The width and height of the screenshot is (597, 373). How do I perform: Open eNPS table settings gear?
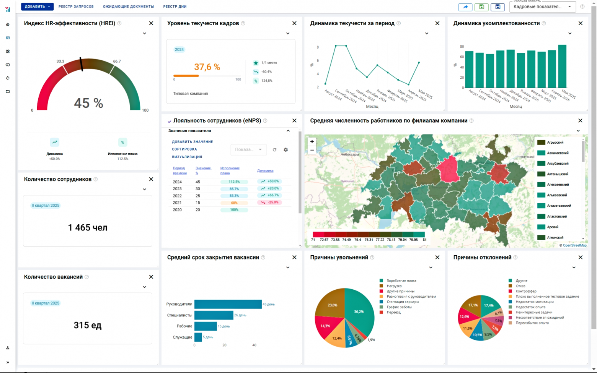point(285,150)
